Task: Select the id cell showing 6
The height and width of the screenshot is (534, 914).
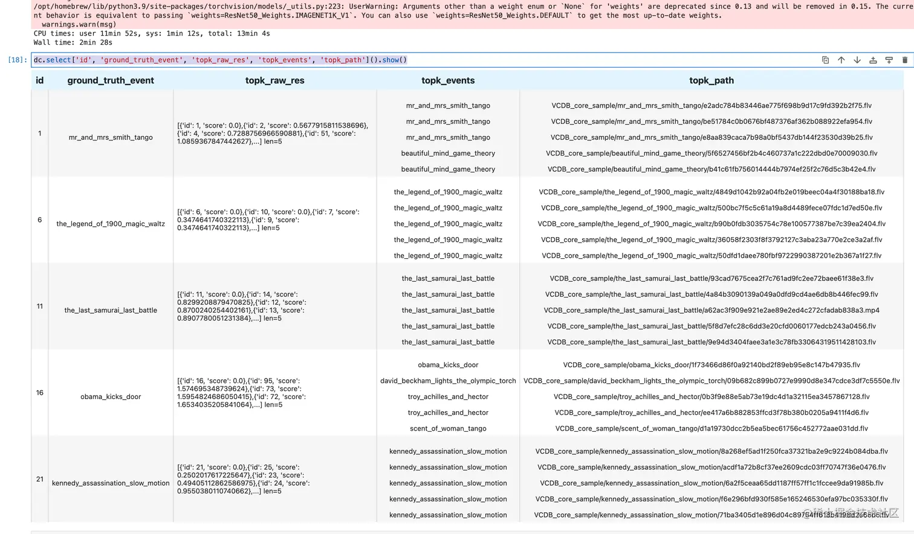Action: pos(40,220)
